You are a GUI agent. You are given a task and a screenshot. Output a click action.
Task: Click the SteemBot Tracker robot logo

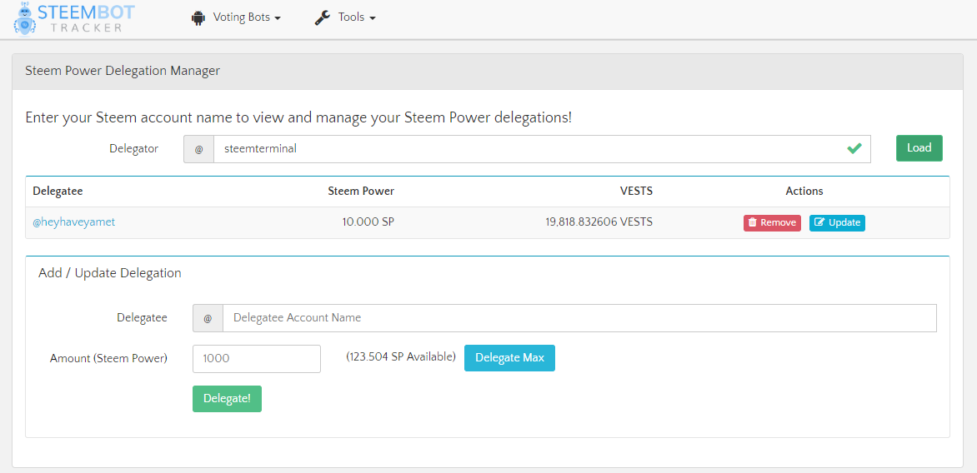[25, 18]
